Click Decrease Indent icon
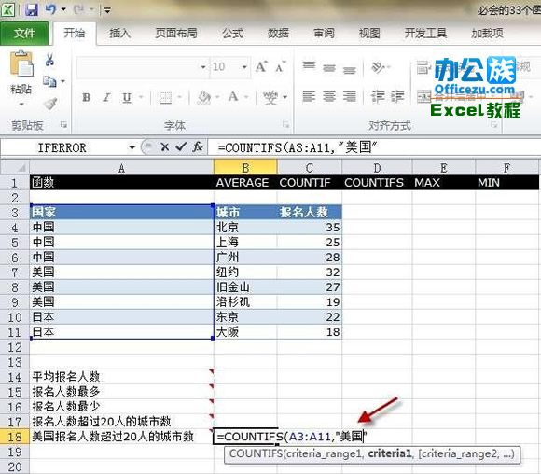This screenshot has width=541, height=474. tap(378, 97)
